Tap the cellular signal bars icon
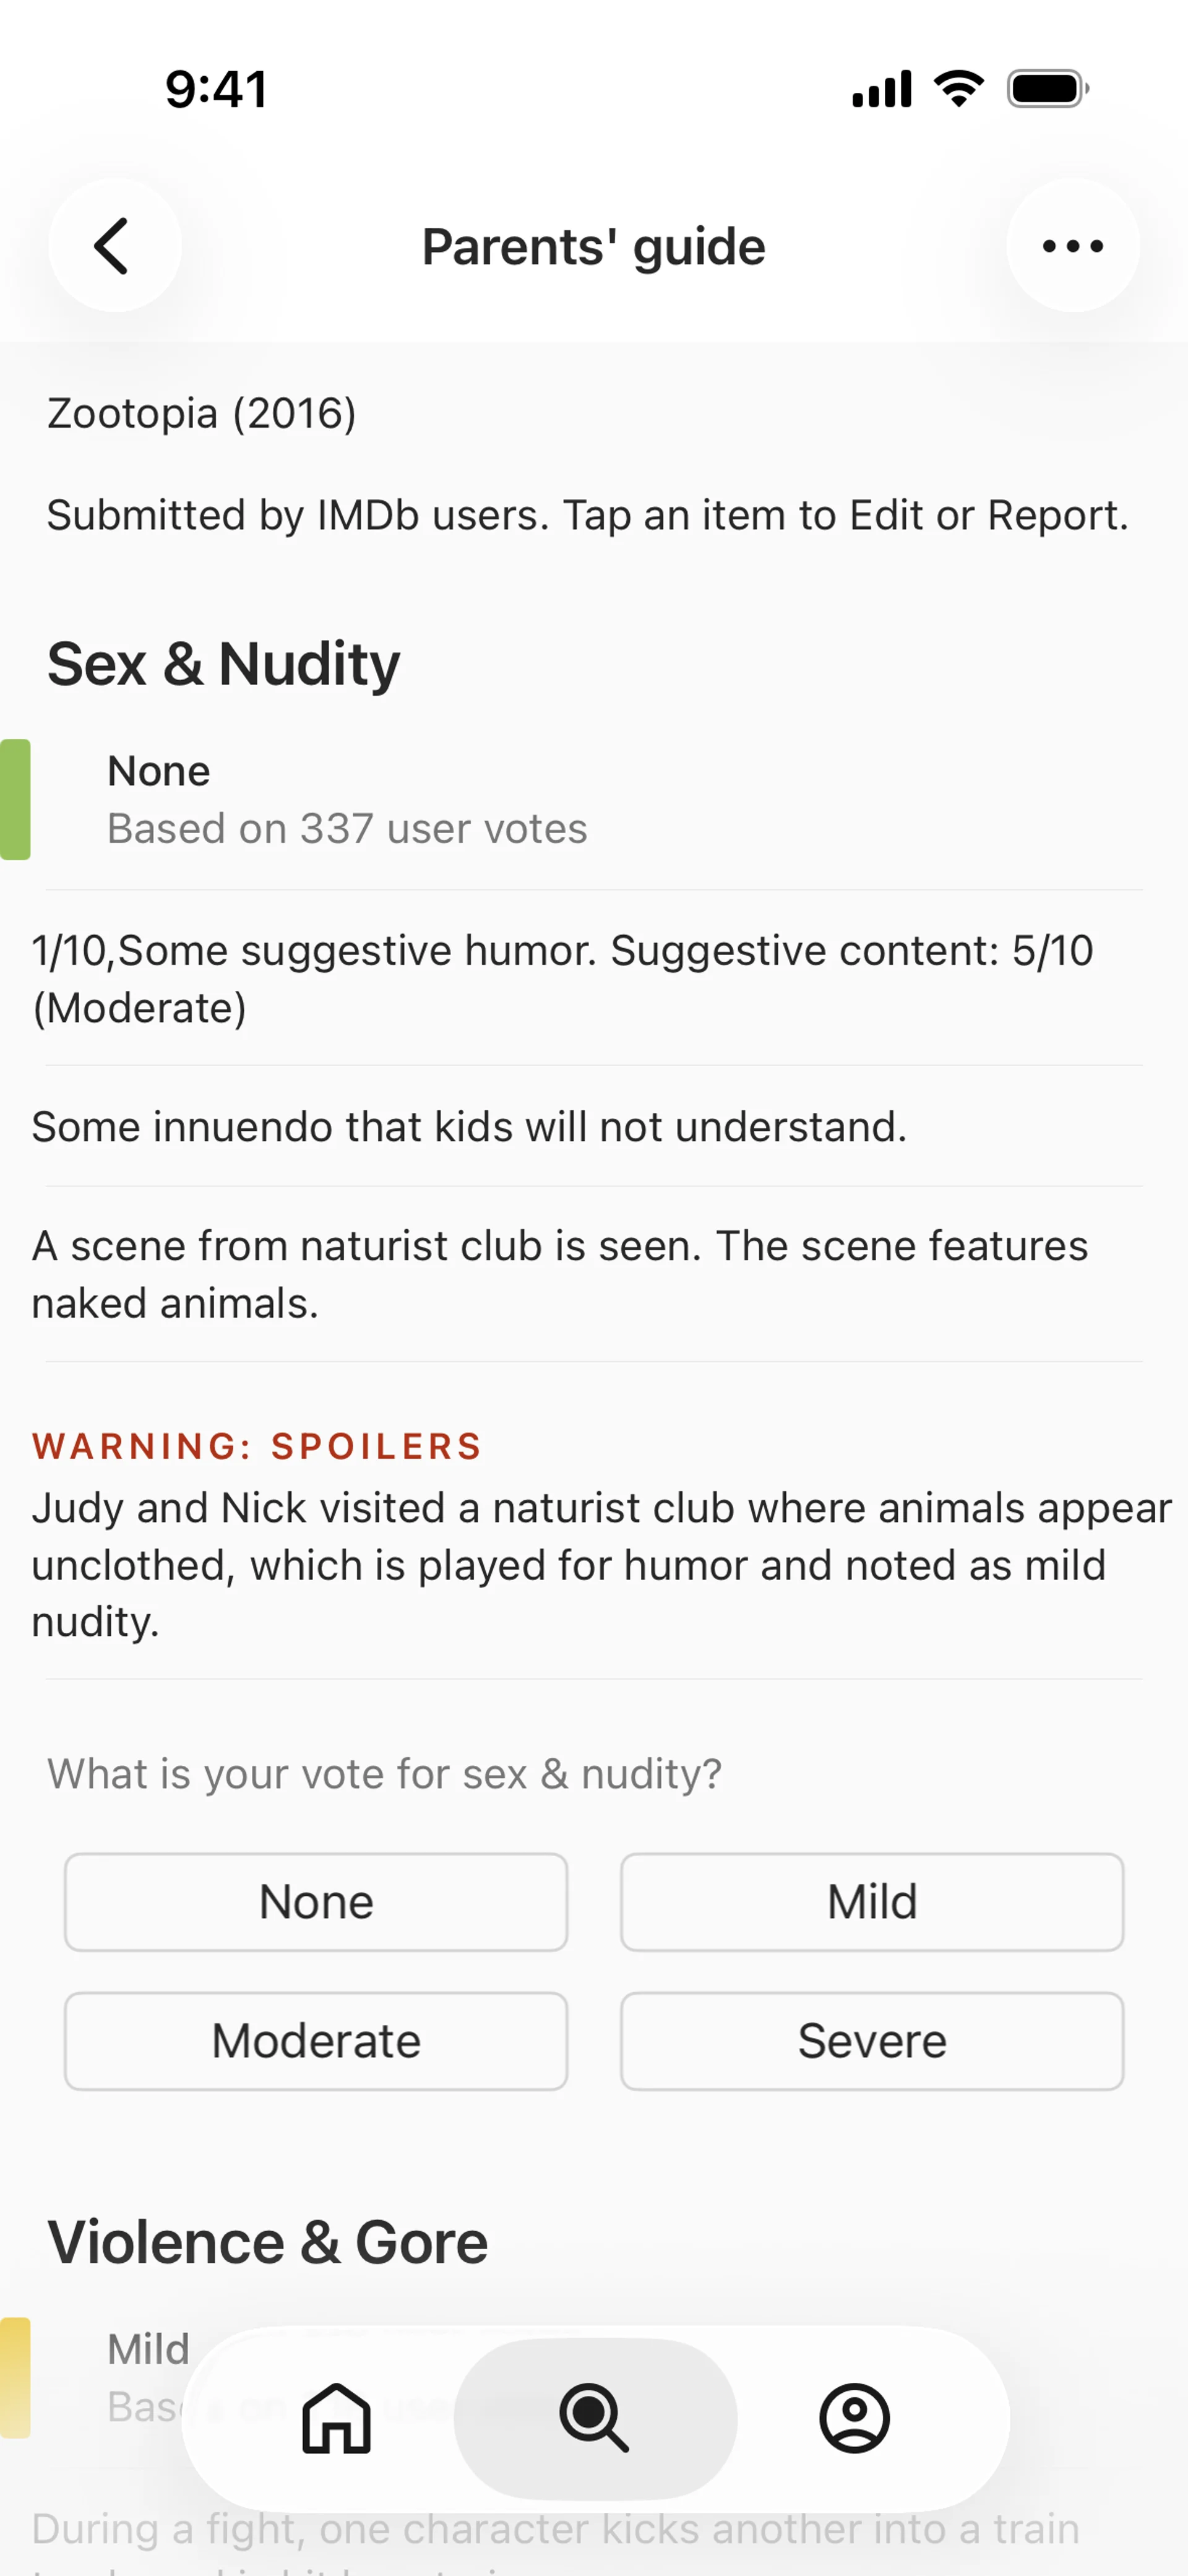Screen dimensions: 1188x2576 tap(881, 89)
